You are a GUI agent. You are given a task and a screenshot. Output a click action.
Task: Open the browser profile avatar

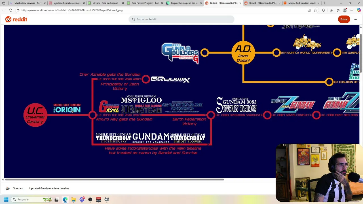pyautogui.click(x=345, y=10)
